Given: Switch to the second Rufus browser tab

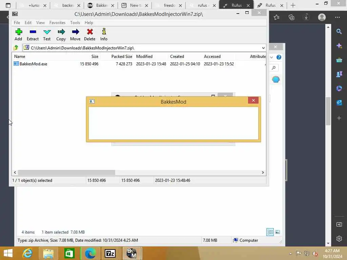Looking at the screenshot, I should pyautogui.click(x=270, y=5).
